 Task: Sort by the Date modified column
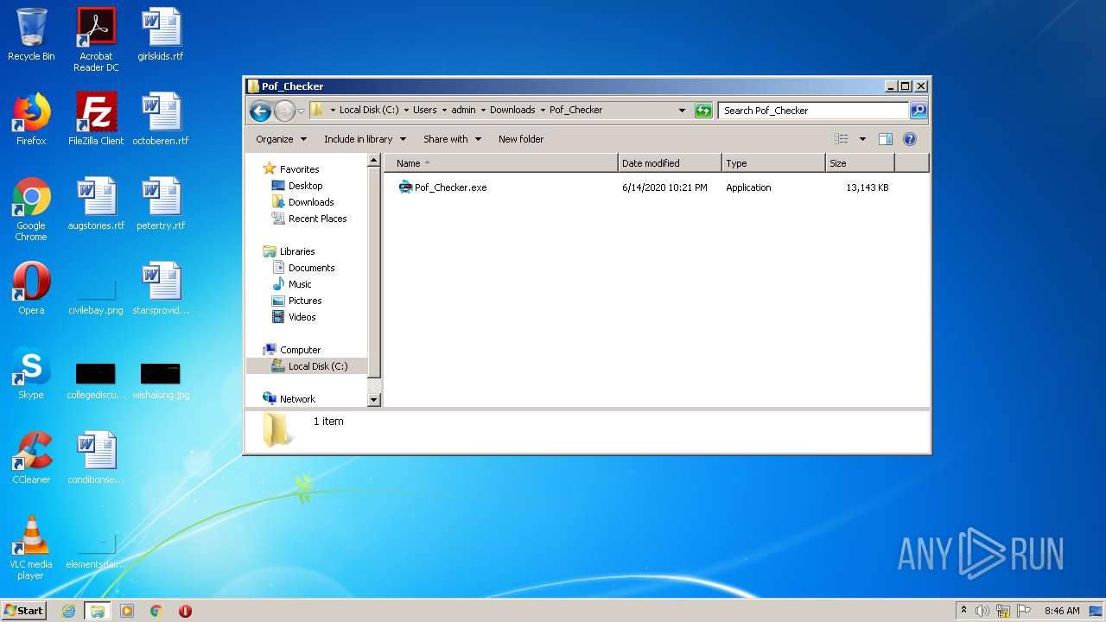(x=670, y=163)
